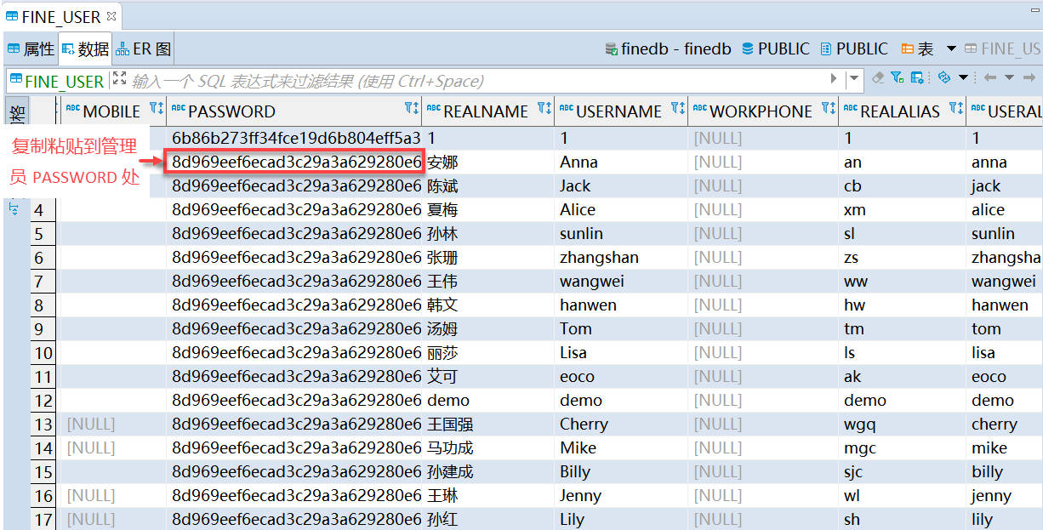
Task: Focus the SQL expression filter input
Action: (476, 81)
